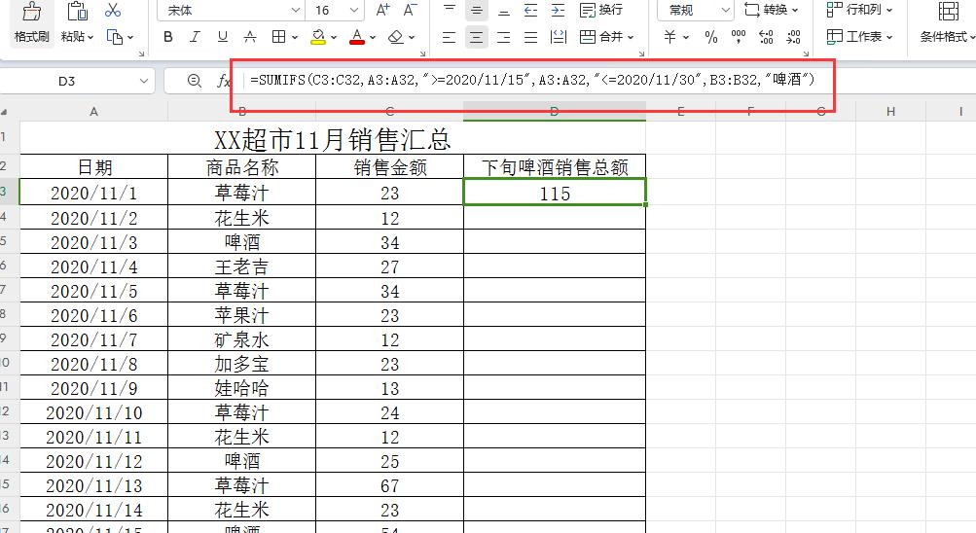Image resolution: width=976 pixels, height=533 pixels.
Task: Toggle top vertical alignment
Action: 449,10
